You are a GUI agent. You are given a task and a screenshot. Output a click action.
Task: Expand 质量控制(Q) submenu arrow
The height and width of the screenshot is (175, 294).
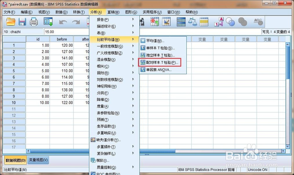tap(133, 167)
